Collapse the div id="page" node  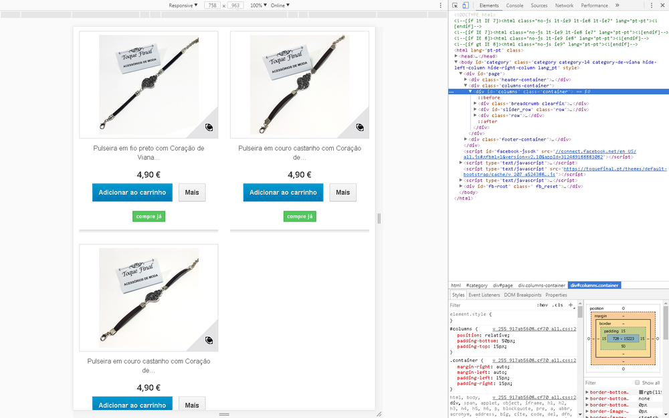(x=461, y=74)
